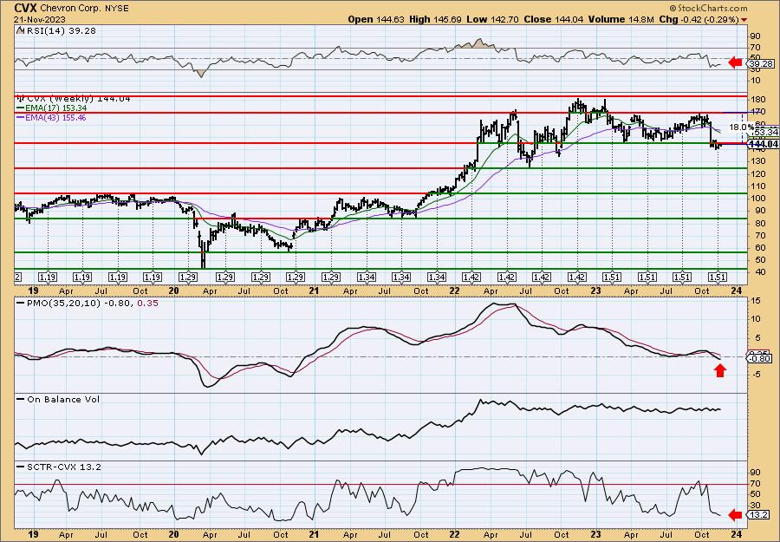Click the 13.2 SCTR axis value tag
Image resolution: width=780 pixels, height=542 pixels.
(x=759, y=514)
